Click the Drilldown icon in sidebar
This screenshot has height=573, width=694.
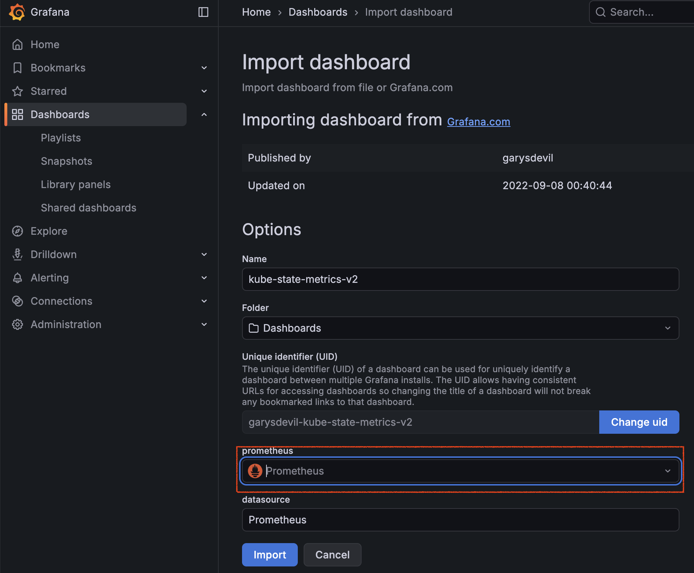click(17, 254)
